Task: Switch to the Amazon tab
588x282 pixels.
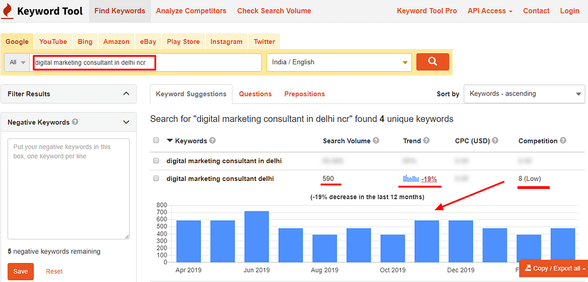Action: tap(116, 41)
